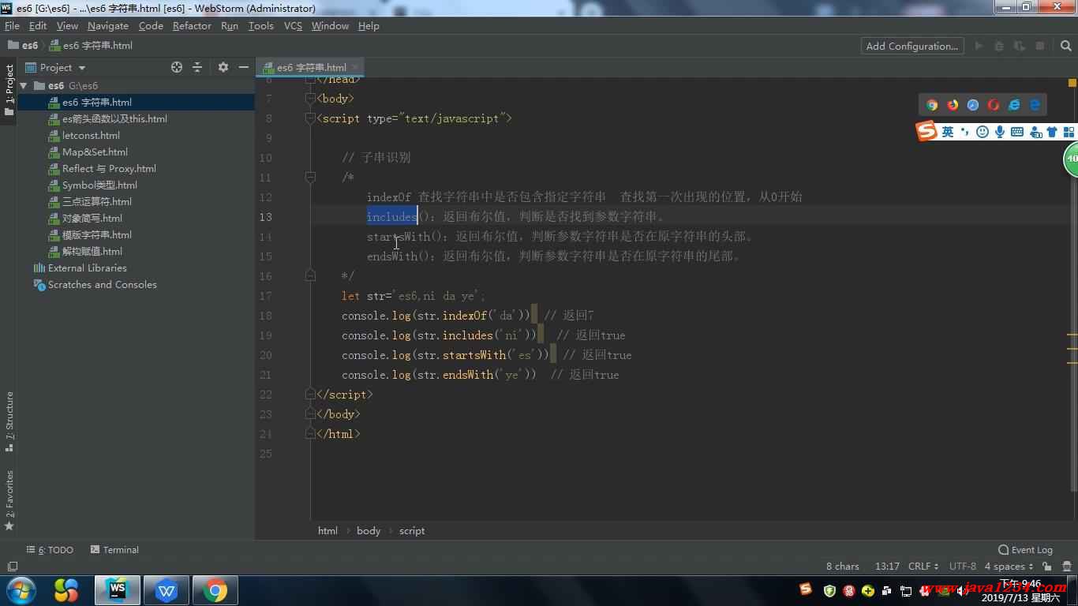Open UTF-8 encoding selector
Image resolution: width=1078 pixels, height=606 pixels.
click(962, 567)
